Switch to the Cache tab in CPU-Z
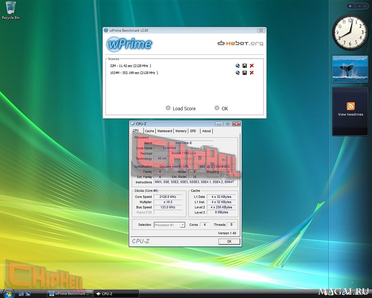Viewport: 372px width, 298px height. click(150, 131)
